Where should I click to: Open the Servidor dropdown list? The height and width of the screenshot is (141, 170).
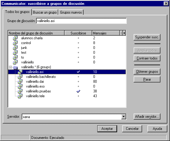click(x=123, y=117)
